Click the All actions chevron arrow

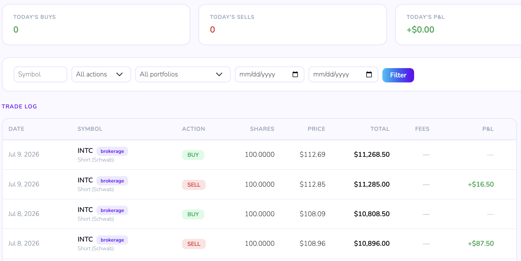point(119,74)
